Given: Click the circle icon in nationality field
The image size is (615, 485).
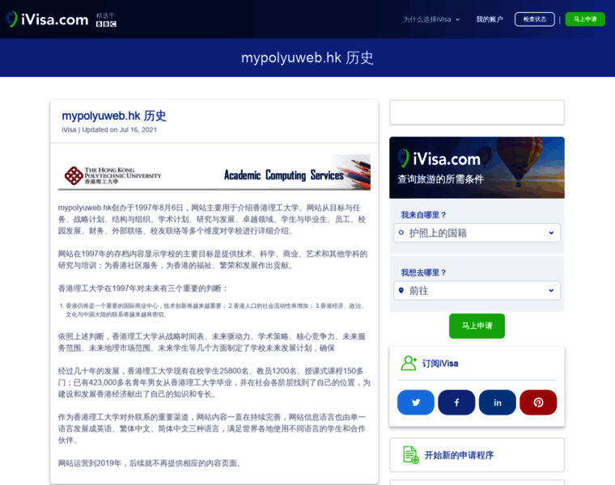Looking at the screenshot, I should pyautogui.click(x=401, y=233).
